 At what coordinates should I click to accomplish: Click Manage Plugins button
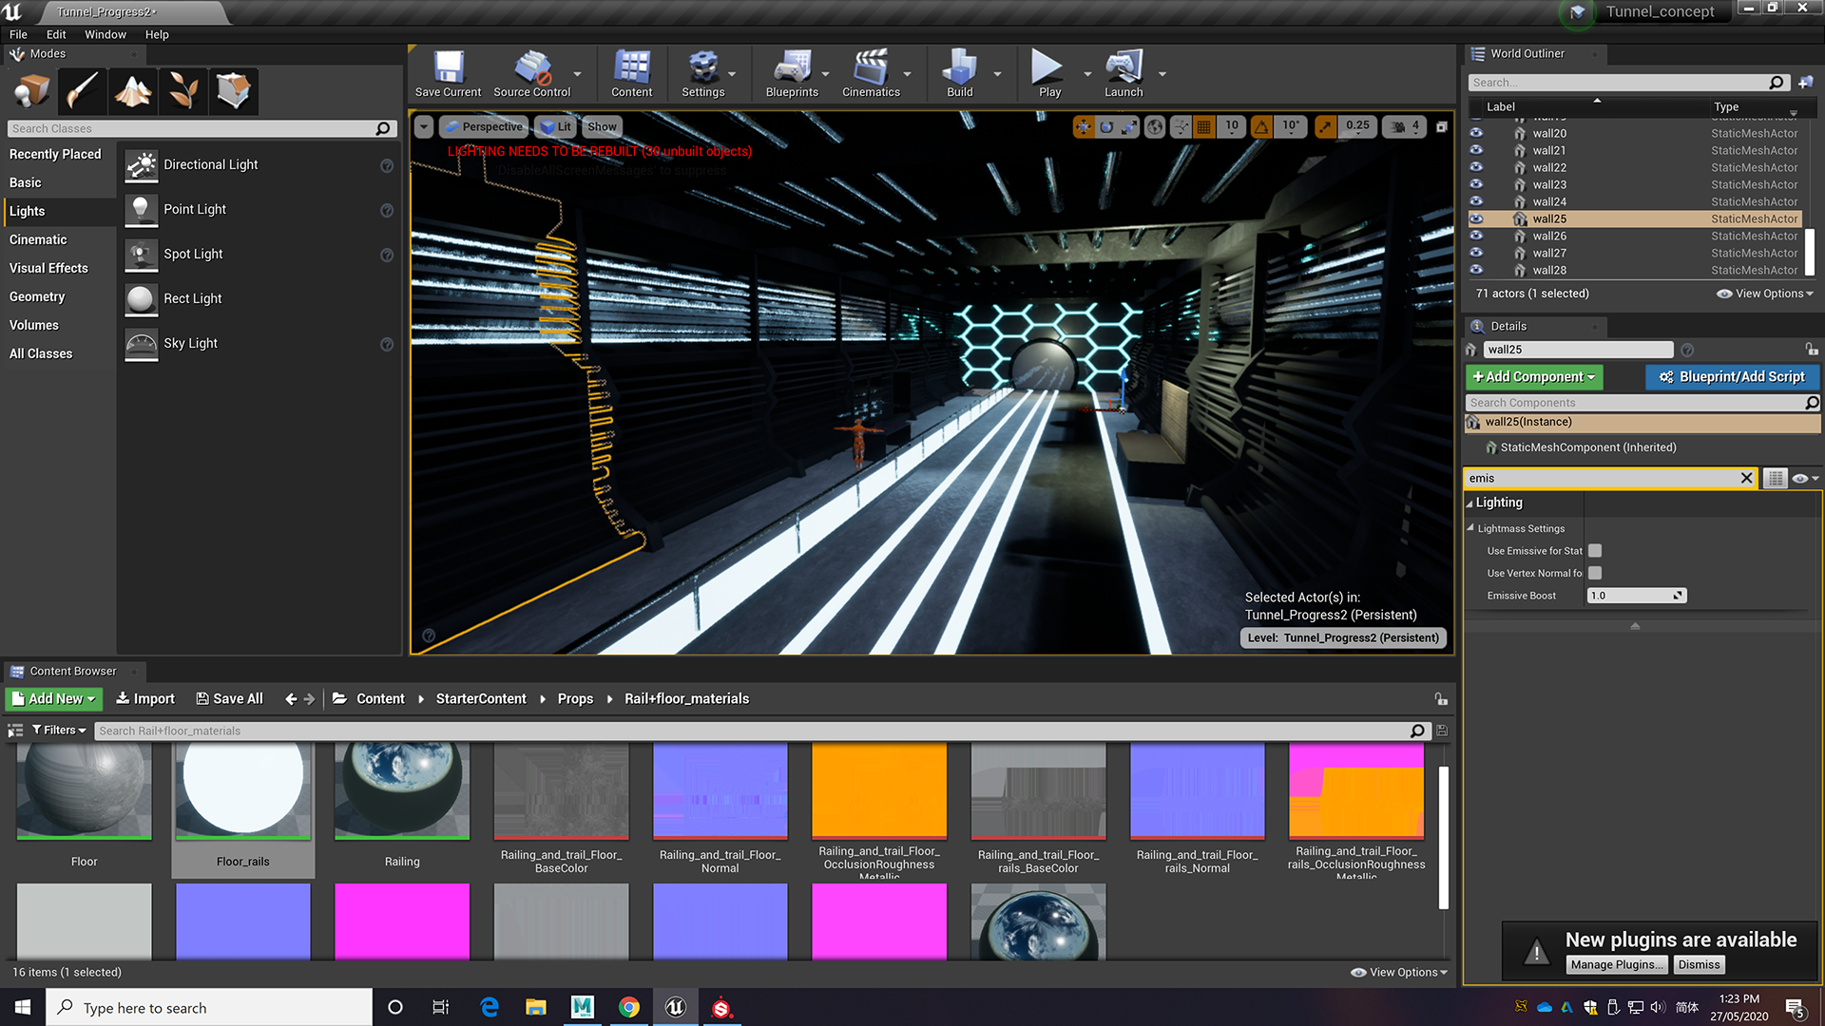pos(1617,964)
